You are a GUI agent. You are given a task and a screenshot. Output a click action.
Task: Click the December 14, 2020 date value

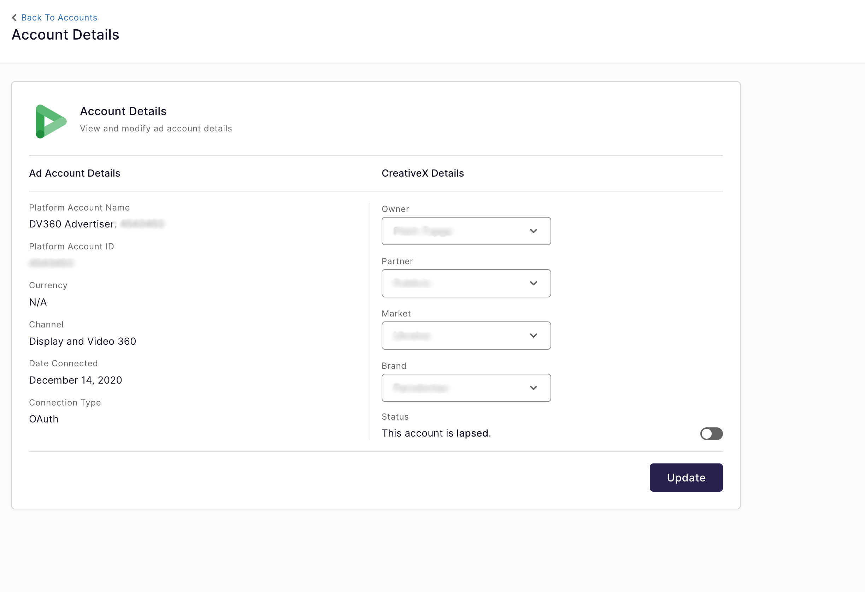click(76, 380)
